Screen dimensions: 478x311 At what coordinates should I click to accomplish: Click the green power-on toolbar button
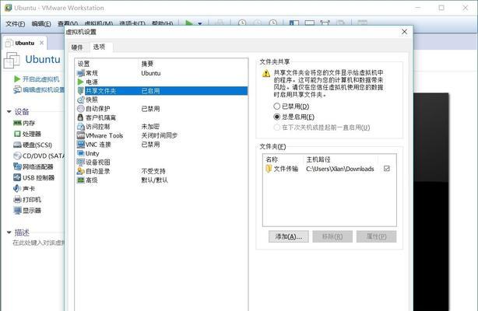[x=189, y=23]
